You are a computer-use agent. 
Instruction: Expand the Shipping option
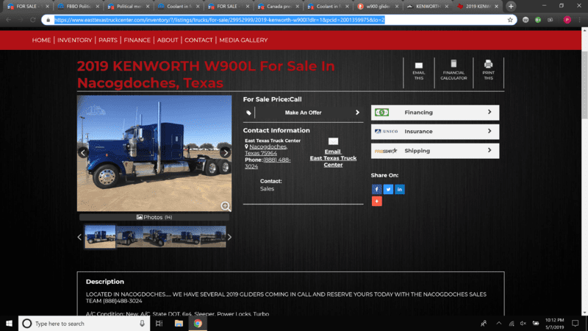pyautogui.click(x=435, y=151)
